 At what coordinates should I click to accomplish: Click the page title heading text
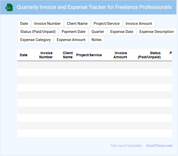click(x=94, y=7)
